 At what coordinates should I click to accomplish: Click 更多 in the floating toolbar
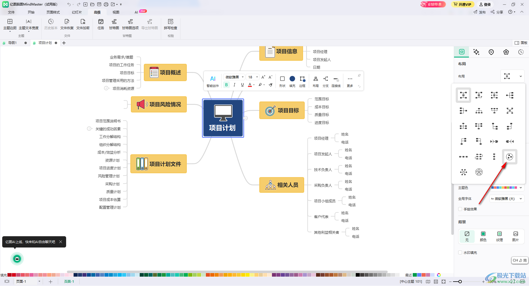coord(350,81)
